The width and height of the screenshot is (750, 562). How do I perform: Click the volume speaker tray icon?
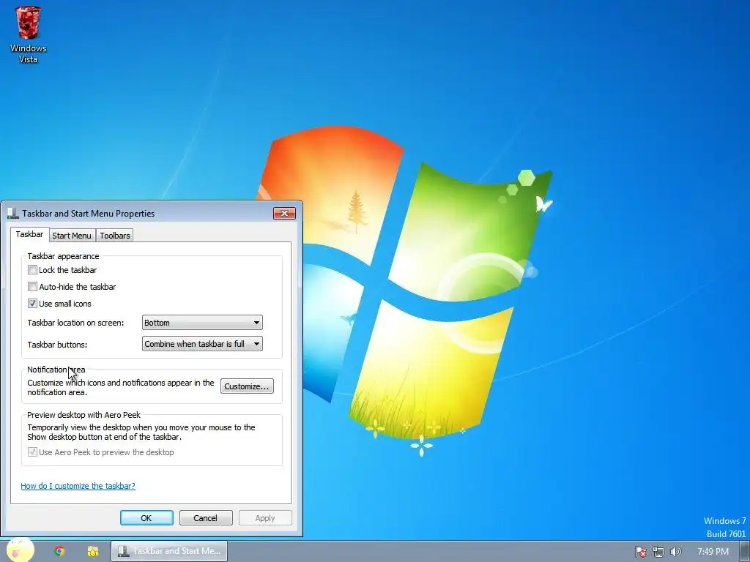[x=676, y=552]
